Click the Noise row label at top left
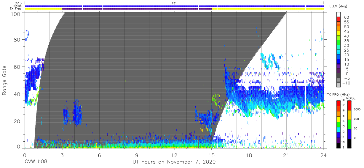364x168 pixels. pyautogui.click(x=17, y=6)
